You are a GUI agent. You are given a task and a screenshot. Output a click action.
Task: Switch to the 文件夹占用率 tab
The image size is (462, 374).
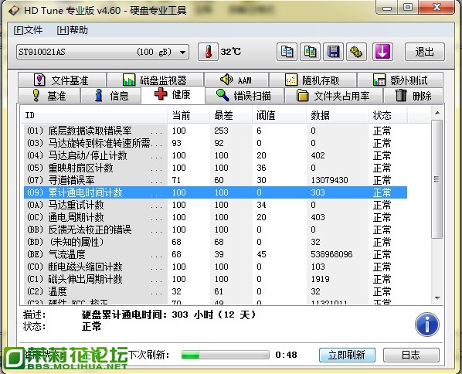click(x=334, y=96)
